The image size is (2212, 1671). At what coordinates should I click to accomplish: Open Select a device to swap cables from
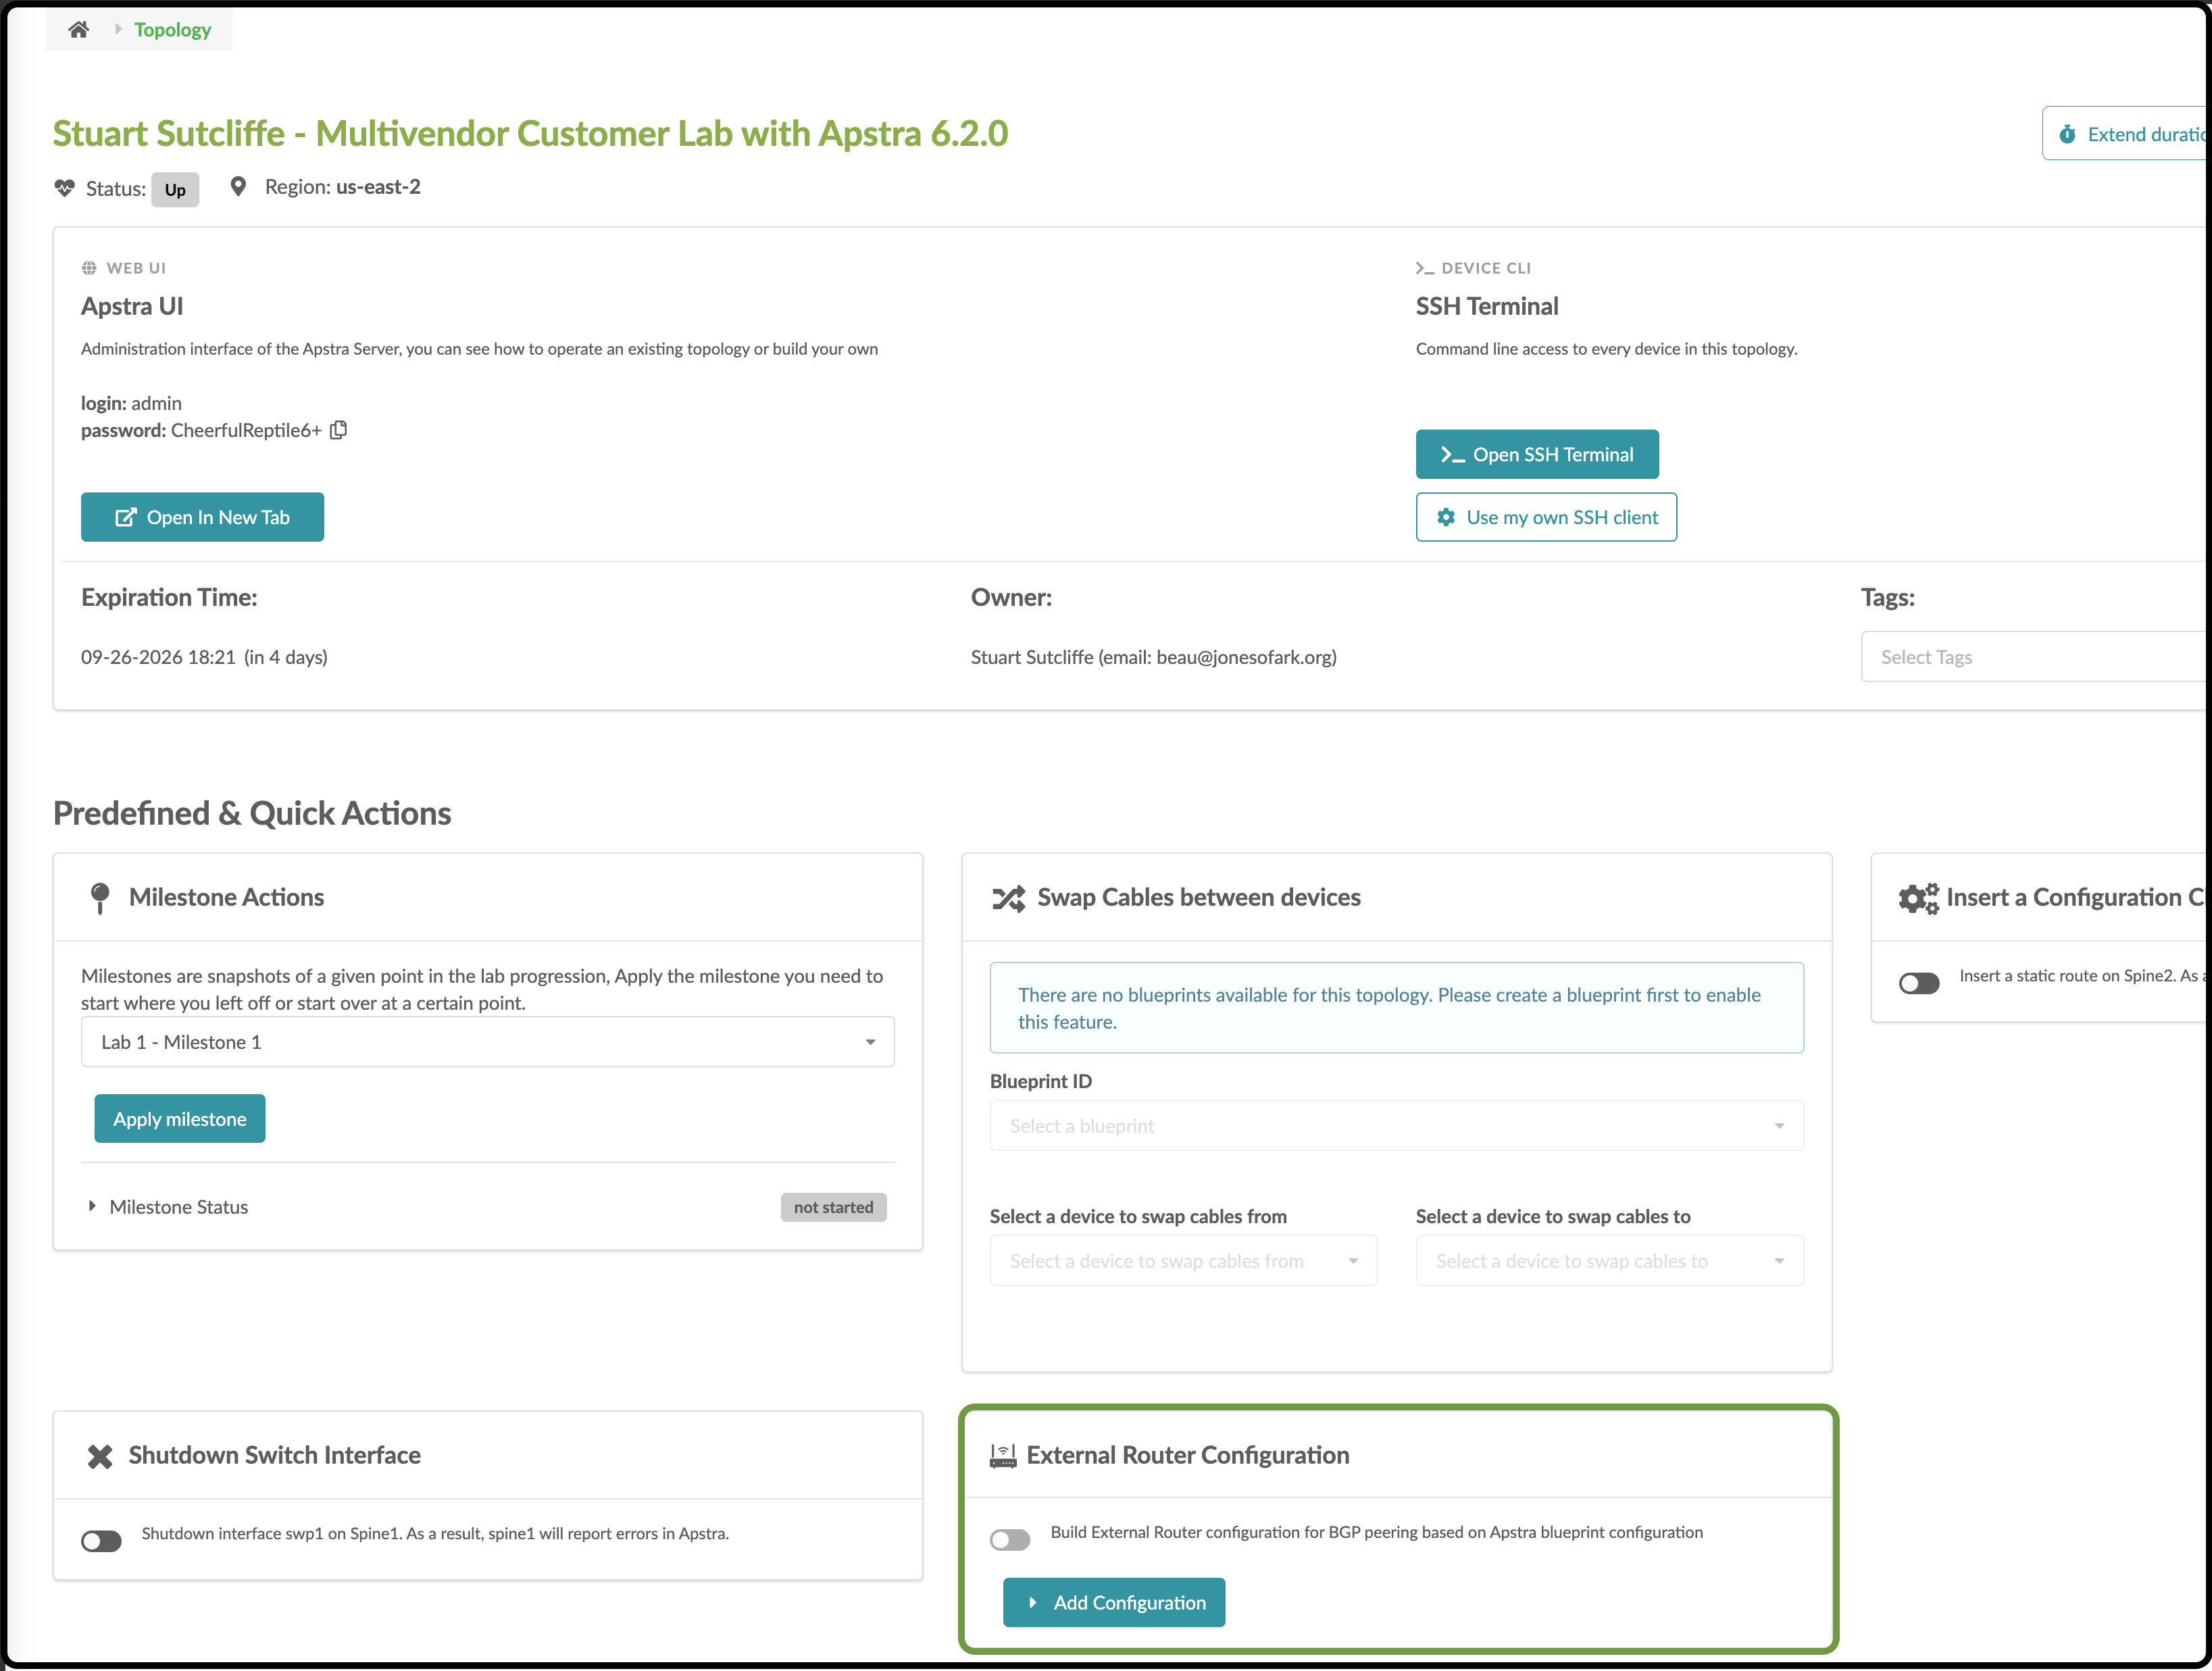coord(1184,1261)
